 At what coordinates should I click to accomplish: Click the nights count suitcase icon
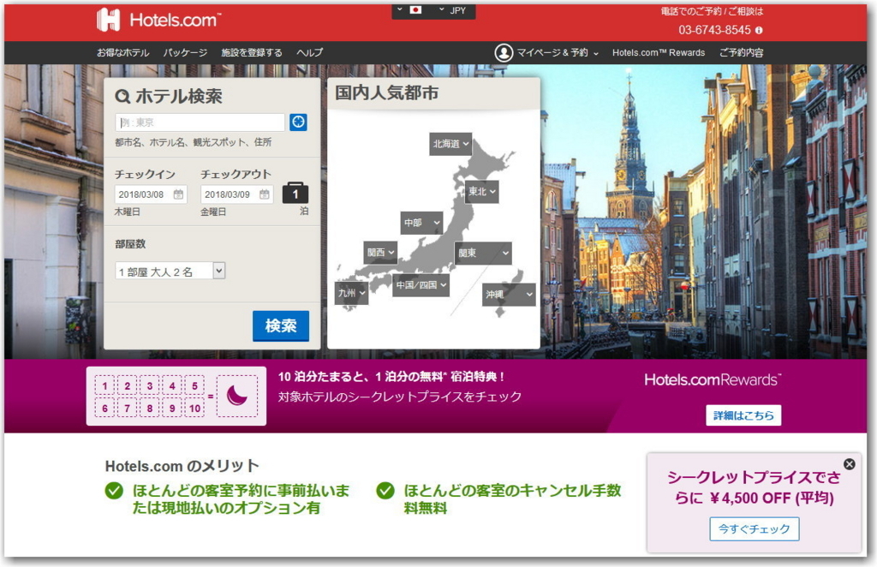pyautogui.click(x=295, y=193)
